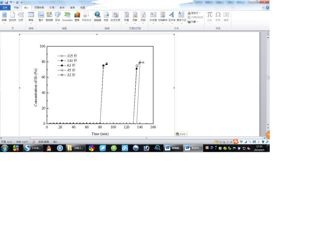Image resolution: width=323 pixels, height=242 pixels.
Task: Insert a SmartArt graphic
Action: (x=67, y=17)
